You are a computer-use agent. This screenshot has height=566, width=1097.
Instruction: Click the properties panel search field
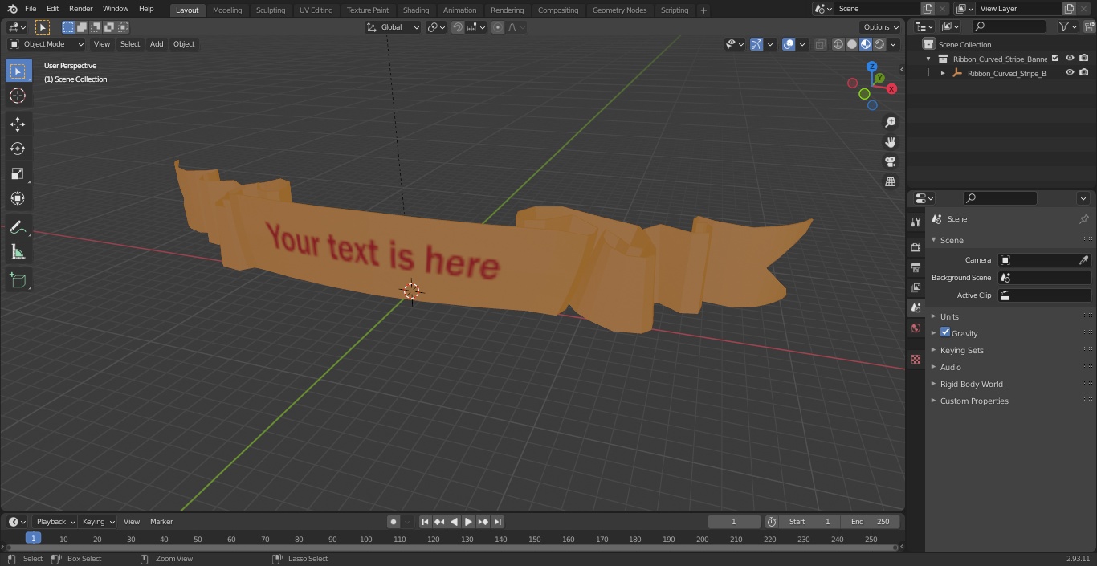click(x=1000, y=198)
